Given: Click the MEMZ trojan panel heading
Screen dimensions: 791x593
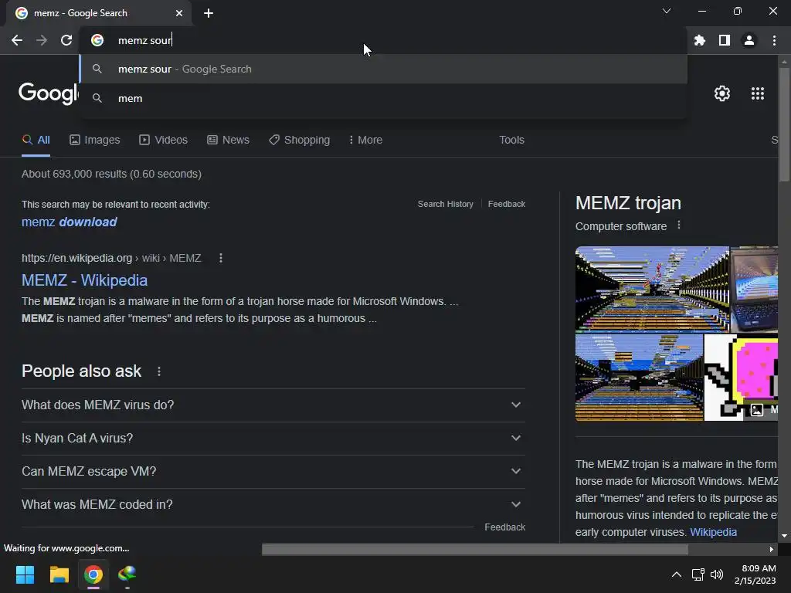Looking at the screenshot, I should coord(628,203).
